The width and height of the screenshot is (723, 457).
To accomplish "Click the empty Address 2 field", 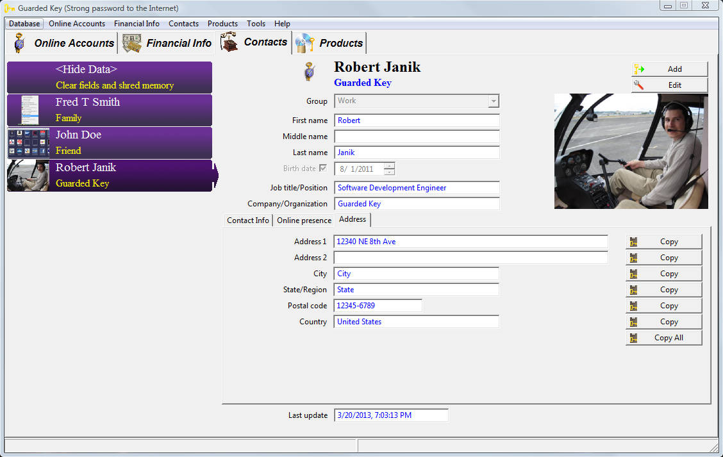I will pos(470,258).
